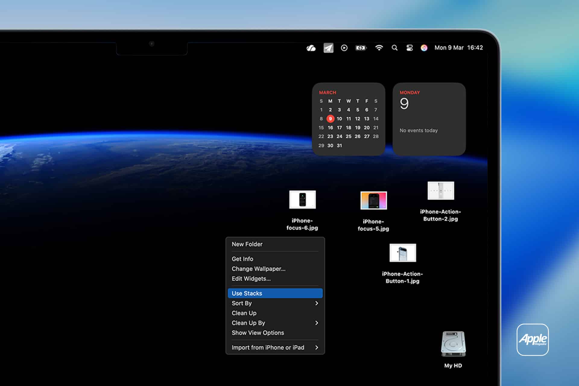Choose Show View Options
The height and width of the screenshot is (386, 579).
pyautogui.click(x=275, y=333)
